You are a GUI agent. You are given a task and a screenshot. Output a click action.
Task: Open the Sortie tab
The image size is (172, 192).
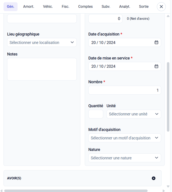(x=144, y=7)
